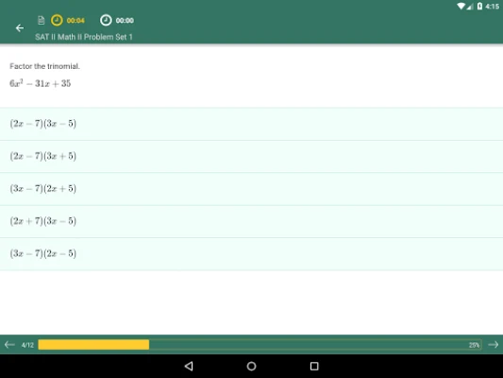
Task: Tap the yellow question timer clock icon
Action: coord(57,20)
